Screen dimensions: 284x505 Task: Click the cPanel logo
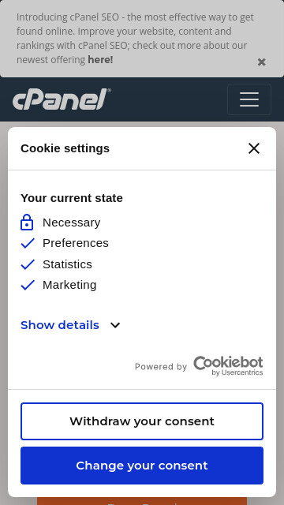[62, 99]
